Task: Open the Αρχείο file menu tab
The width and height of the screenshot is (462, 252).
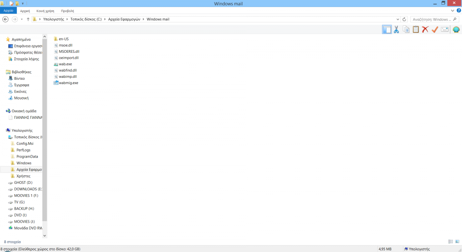Action: [x=8, y=11]
